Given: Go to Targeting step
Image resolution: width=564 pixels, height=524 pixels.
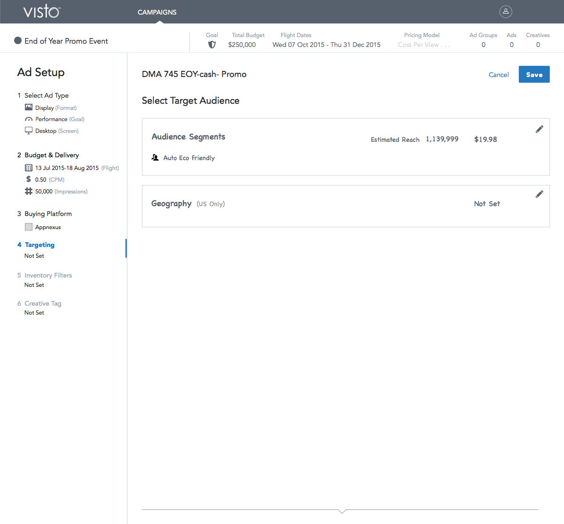Looking at the screenshot, I should coord(39,245).
